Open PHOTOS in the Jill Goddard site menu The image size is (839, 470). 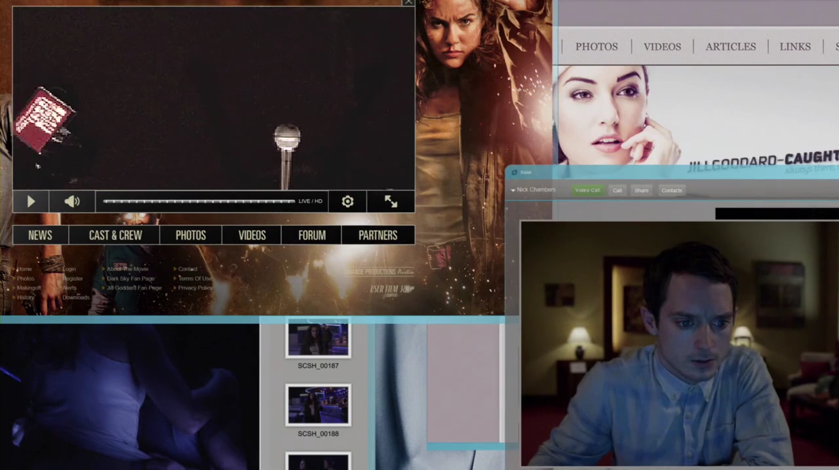pos(596,46)
